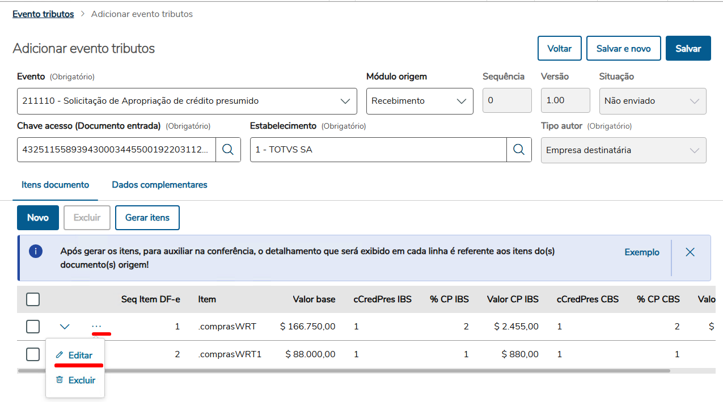Image resolution: width=723 pixels, height=402 pixels.
Task: Click trash Excluir in context menu
Action: coord(75,380)
